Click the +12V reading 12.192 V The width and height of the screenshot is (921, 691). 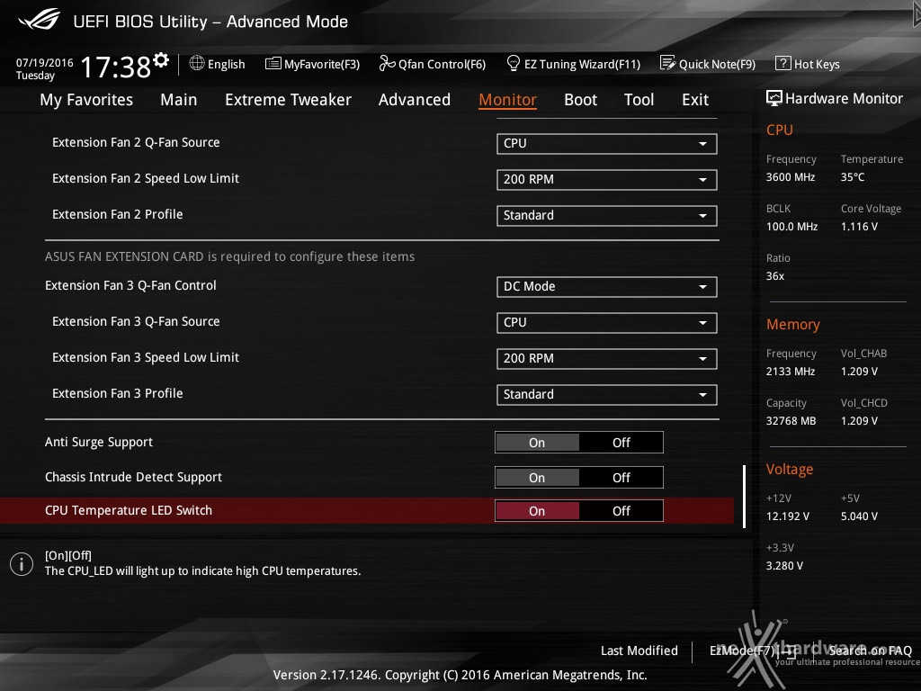[788, 516]
